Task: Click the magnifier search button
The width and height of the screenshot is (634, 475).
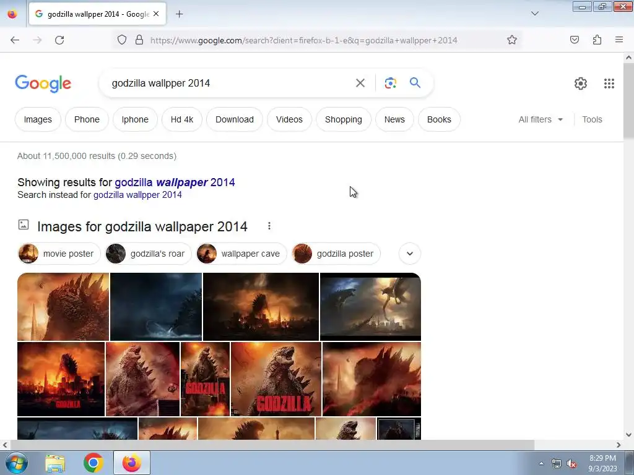Action: [x=415, y=83]
